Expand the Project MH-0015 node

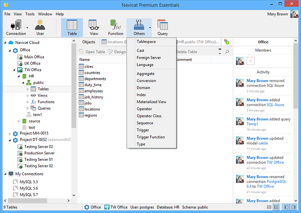[x=9, y=134]
